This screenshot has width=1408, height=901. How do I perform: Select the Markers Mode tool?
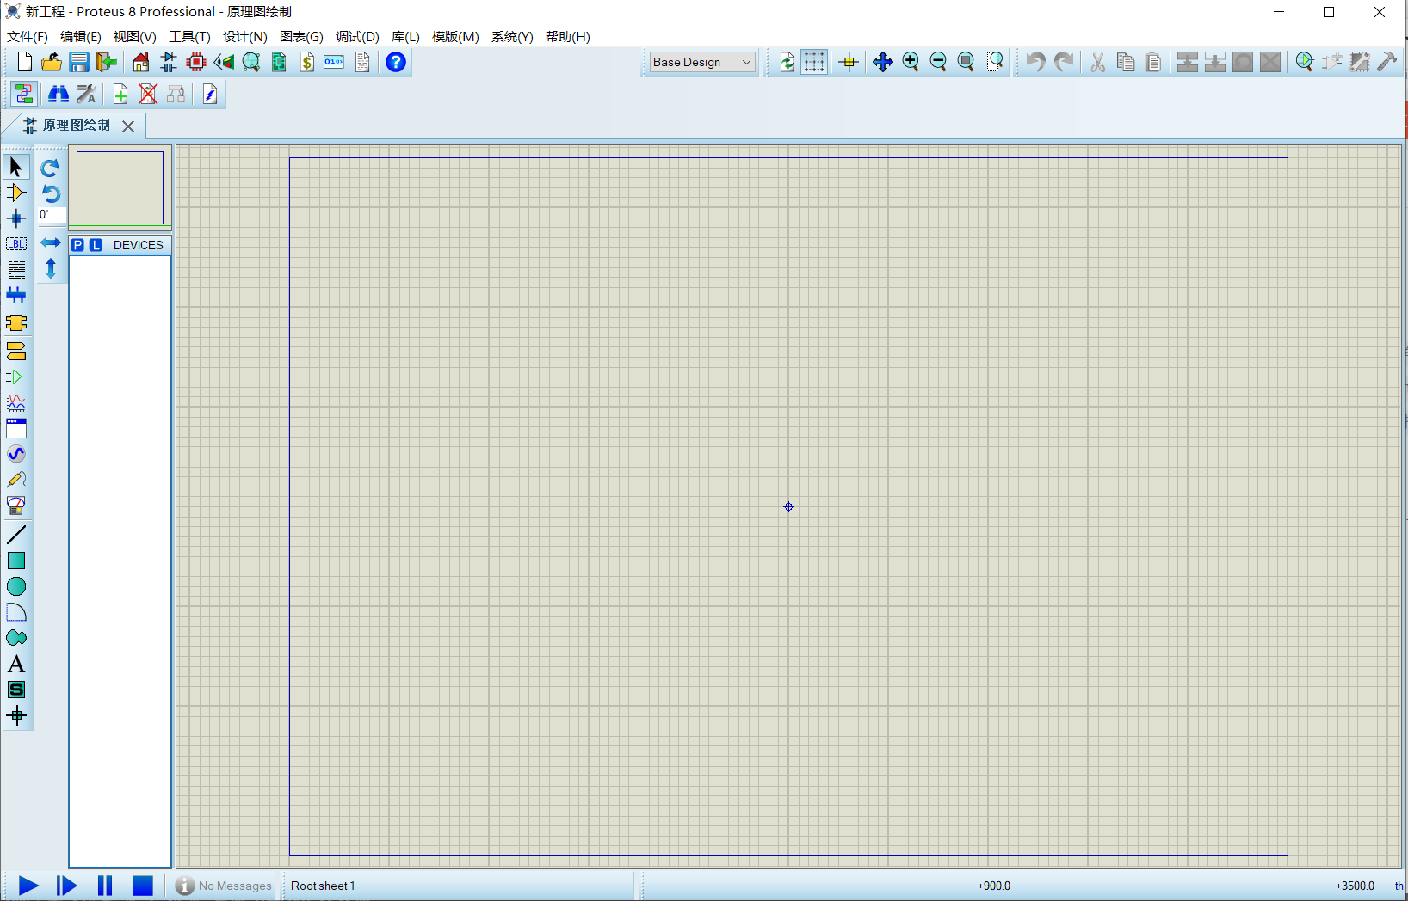[16, 715]
